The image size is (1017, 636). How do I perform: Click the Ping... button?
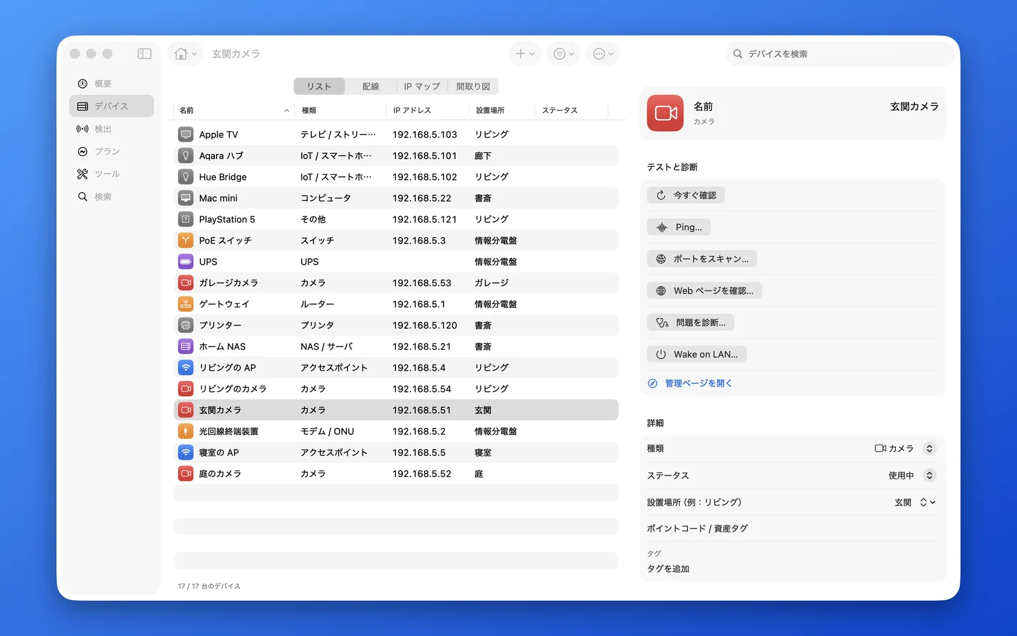(679, 227)
